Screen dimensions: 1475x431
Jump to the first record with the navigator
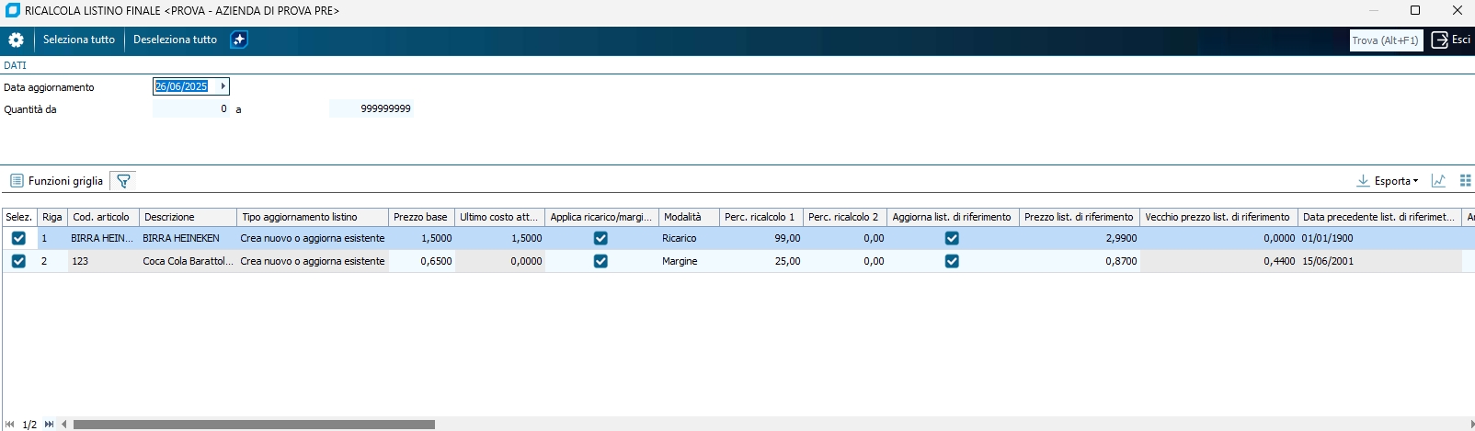pos(10,425)
